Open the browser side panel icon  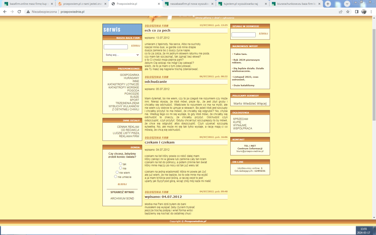[357, 12]
